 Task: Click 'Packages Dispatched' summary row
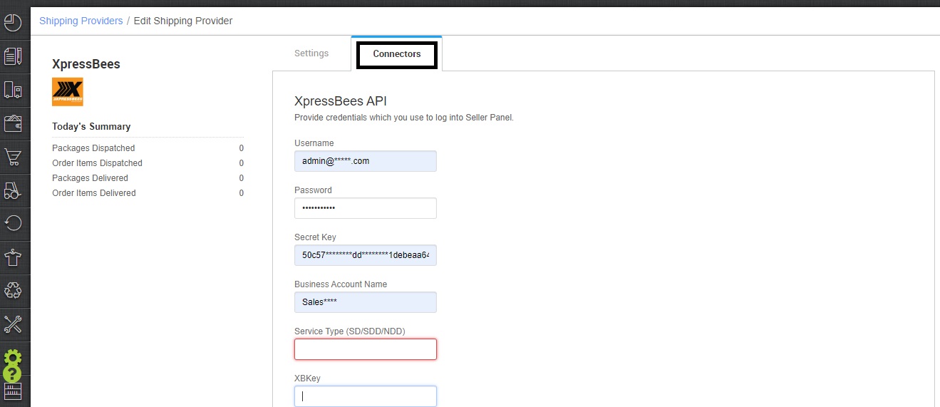click(x=148, y=148)
